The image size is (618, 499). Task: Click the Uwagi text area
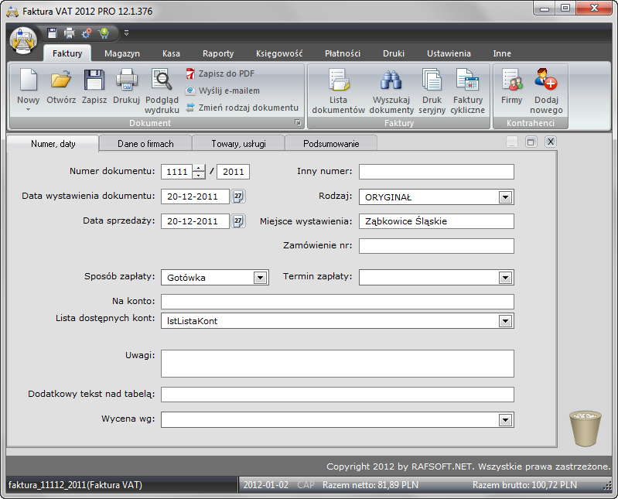click(337, 364)
